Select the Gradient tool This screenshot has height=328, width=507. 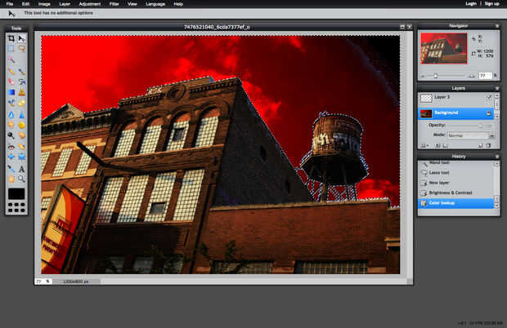coord(11,92)
